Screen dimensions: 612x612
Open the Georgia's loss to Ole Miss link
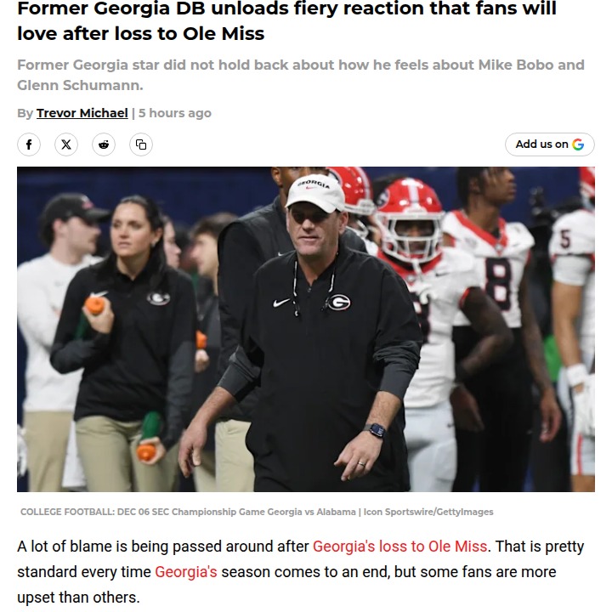(399, 546)
